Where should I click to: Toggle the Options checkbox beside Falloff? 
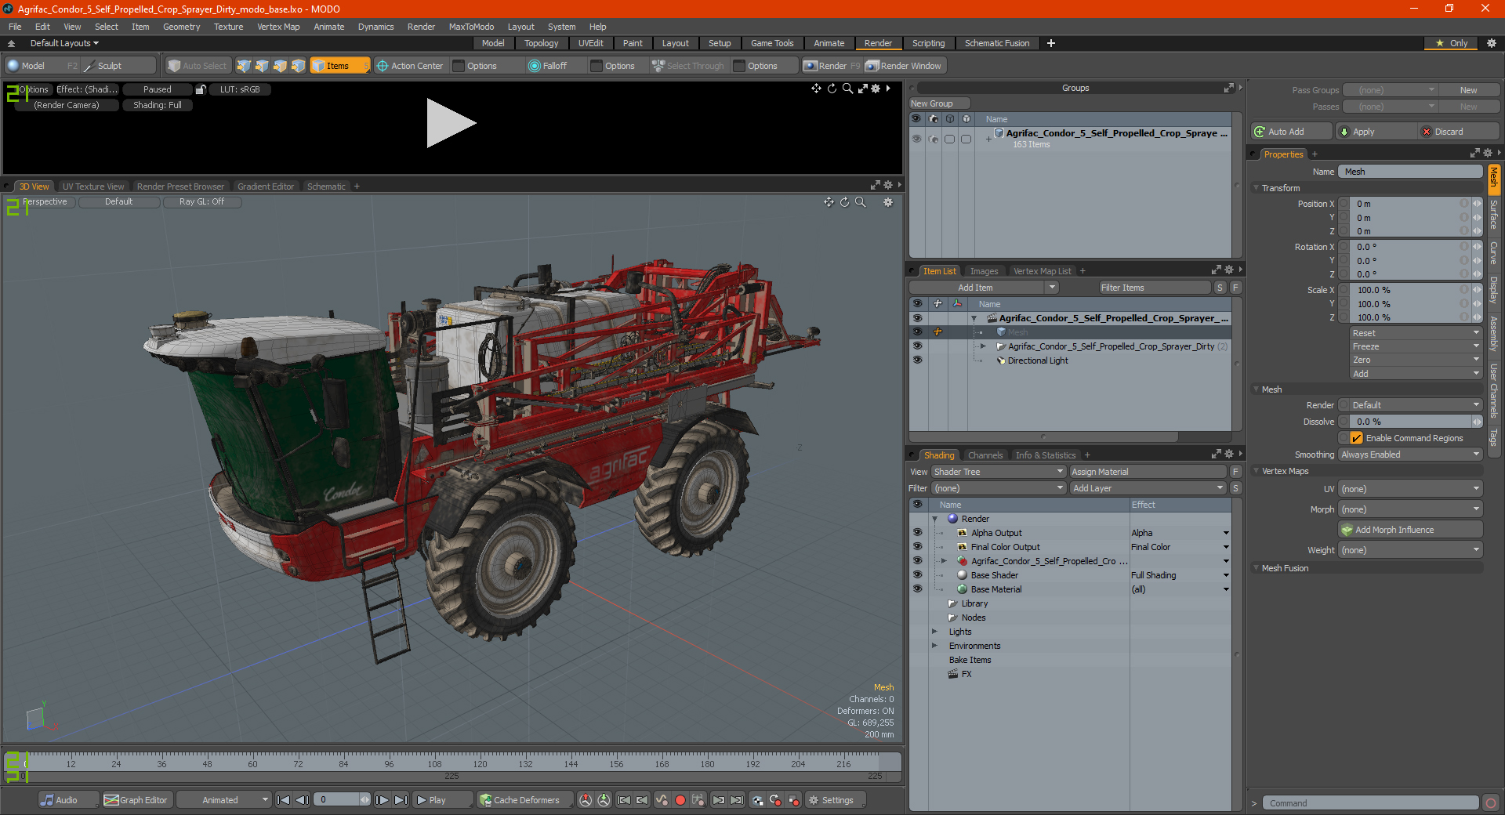pyautogui.click(x=597, y=66)
